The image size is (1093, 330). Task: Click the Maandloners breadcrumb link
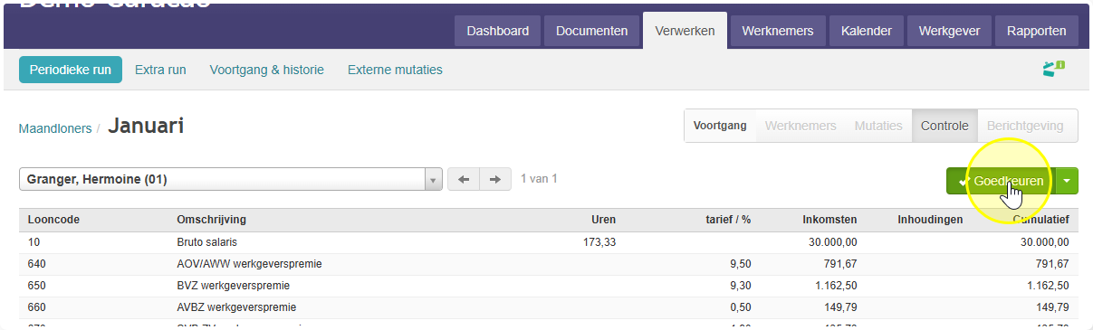click(55, 128)
